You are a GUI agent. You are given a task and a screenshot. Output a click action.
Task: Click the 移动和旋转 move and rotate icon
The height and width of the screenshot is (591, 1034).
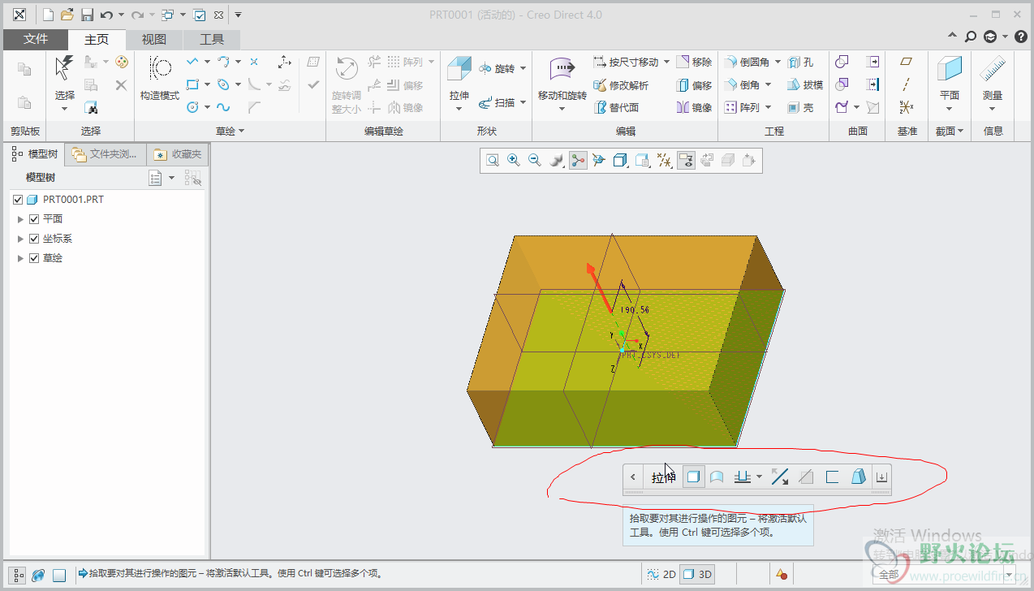(x=562, y=69)
